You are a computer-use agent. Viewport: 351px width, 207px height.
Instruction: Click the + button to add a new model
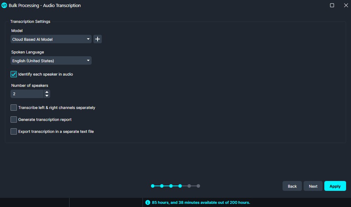pyautogui.click(x=97, y=39)
